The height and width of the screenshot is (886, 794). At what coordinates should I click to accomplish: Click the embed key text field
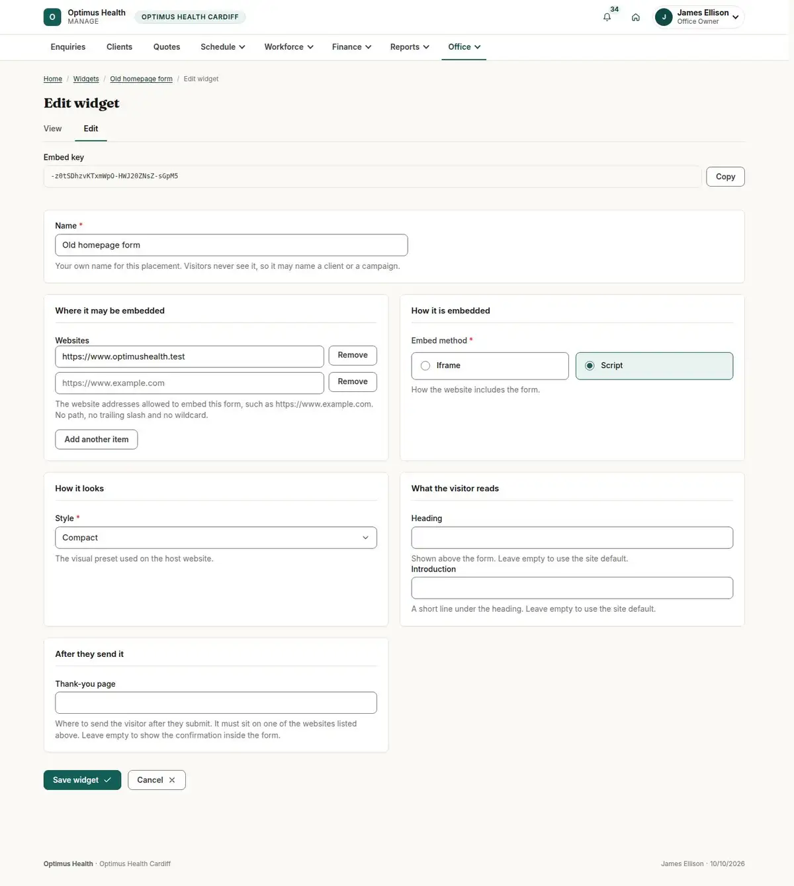[x=372, y=177]
